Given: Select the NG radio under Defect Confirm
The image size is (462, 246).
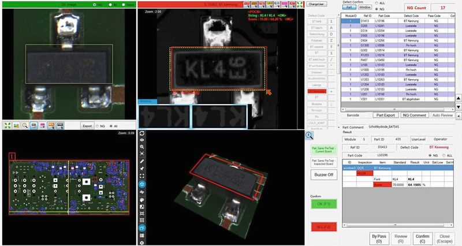Looking at the screenshot, I should click(x=377, y=9).
